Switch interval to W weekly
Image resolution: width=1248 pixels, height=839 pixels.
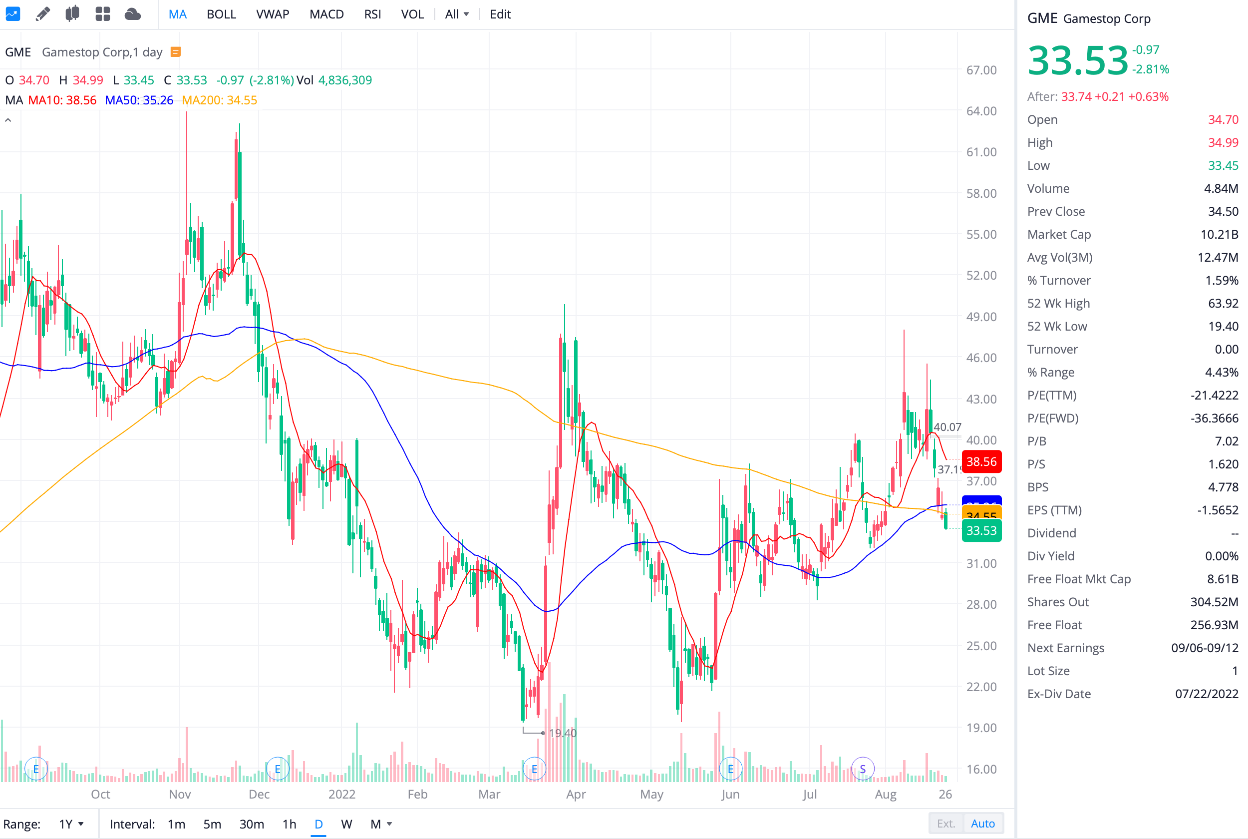pos(346,824)
